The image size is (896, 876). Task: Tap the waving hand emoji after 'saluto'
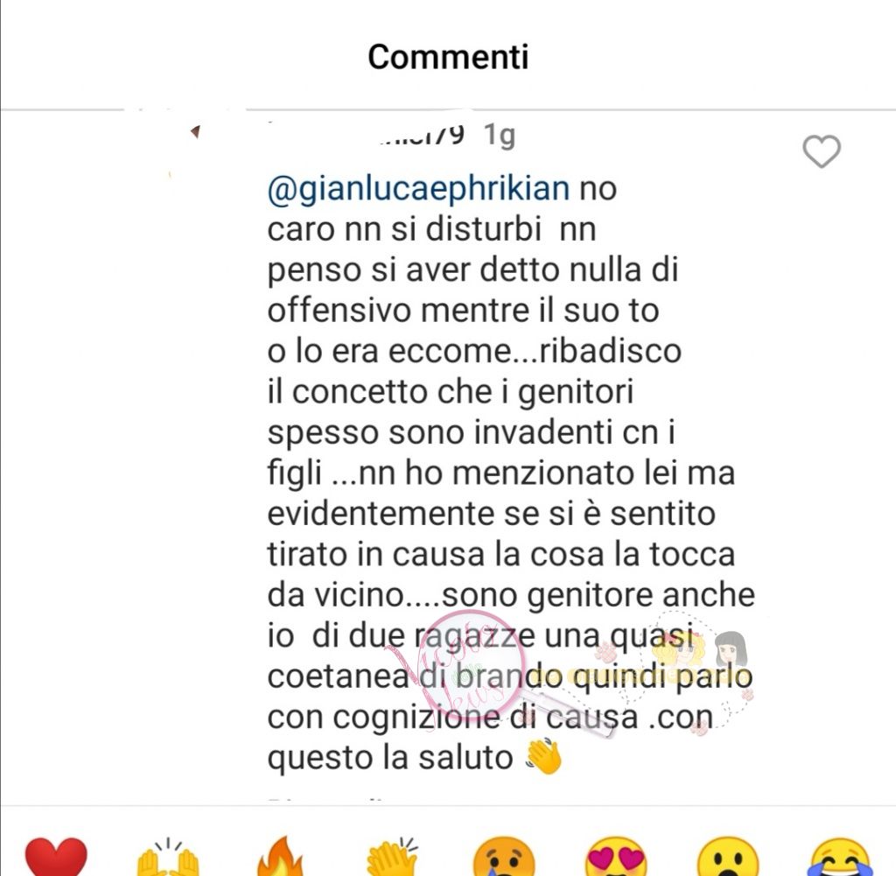[x=544, y=757]
